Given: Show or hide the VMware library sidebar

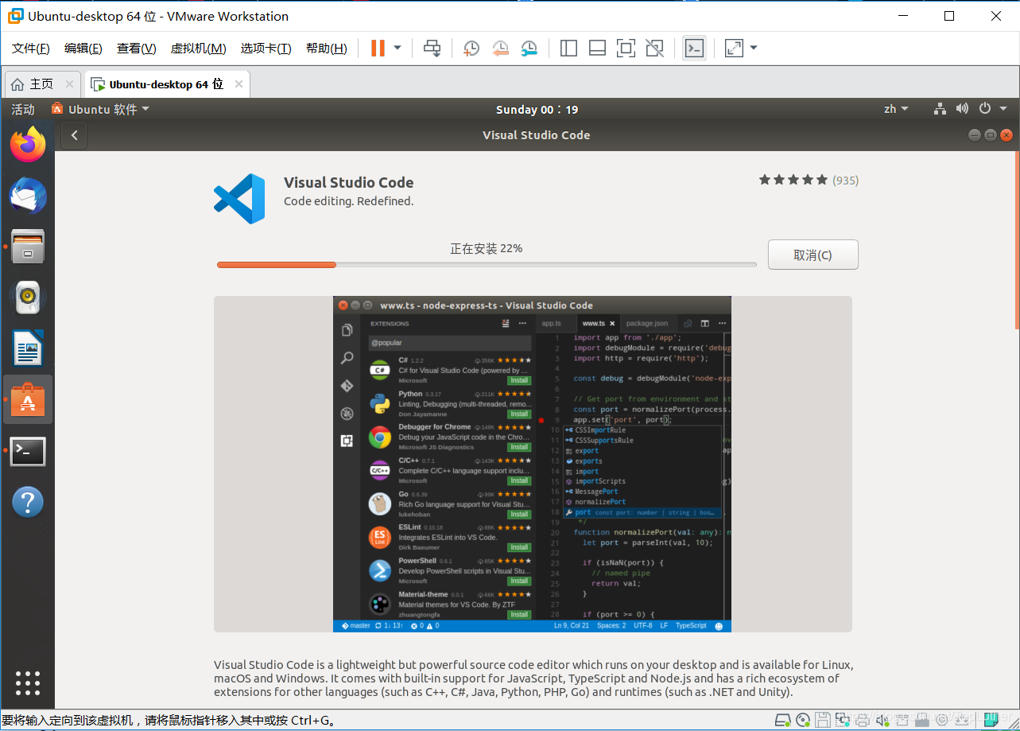Looking at the screenshot, I should [x=568, y=49].
